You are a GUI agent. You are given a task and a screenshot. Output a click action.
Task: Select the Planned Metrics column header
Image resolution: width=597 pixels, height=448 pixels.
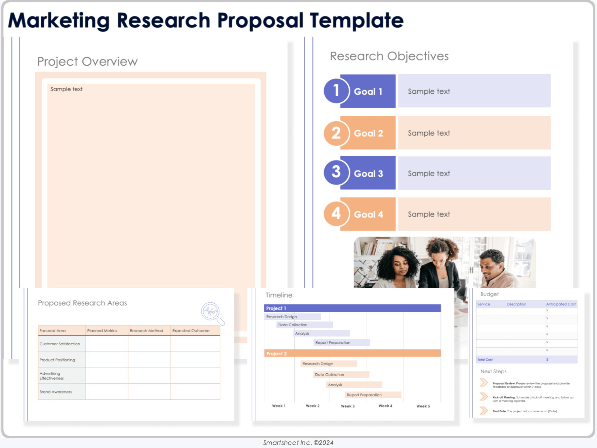click(x=107, y=330)
